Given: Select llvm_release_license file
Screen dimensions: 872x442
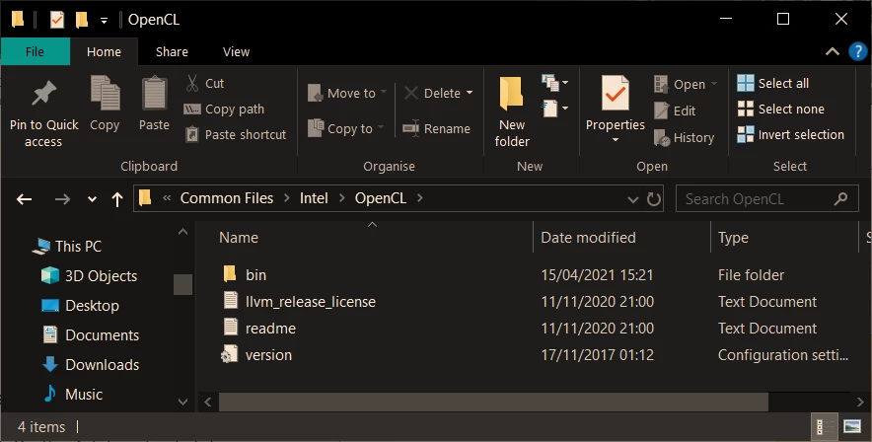Looking at the screenshot, I should point(311,301).
